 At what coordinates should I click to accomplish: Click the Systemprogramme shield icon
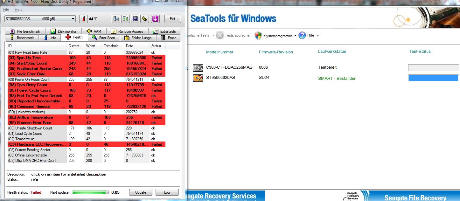pyautogui.click(x=258, y=36)
